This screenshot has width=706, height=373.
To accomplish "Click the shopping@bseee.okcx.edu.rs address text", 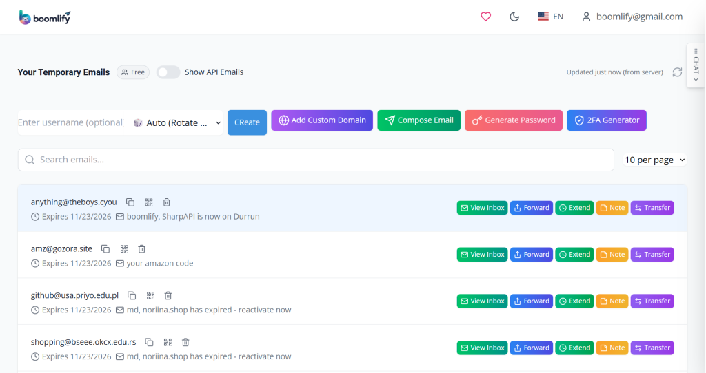I will point(83,343).
